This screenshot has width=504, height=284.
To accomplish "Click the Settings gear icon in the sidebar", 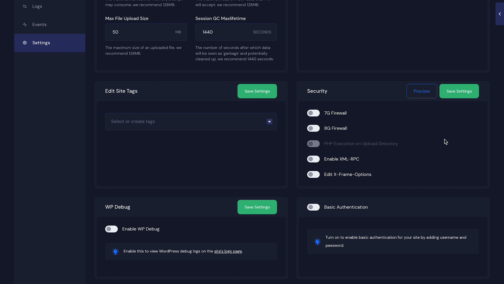I will pyautogui.click(x=25, y=43).
